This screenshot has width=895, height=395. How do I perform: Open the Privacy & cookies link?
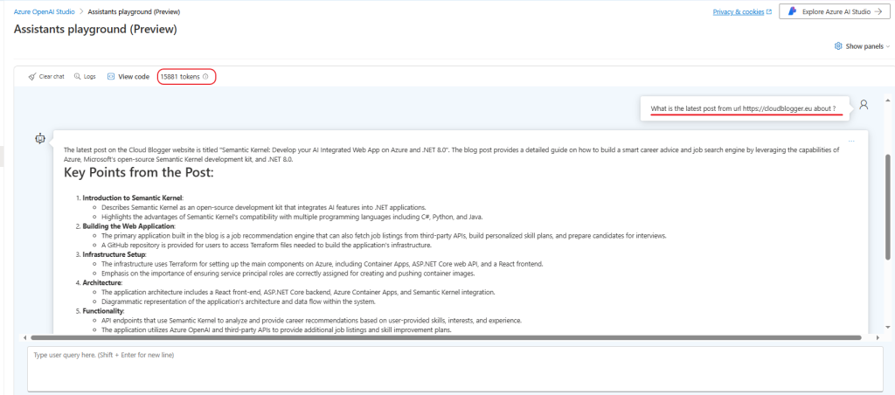(x=739, y=11)
